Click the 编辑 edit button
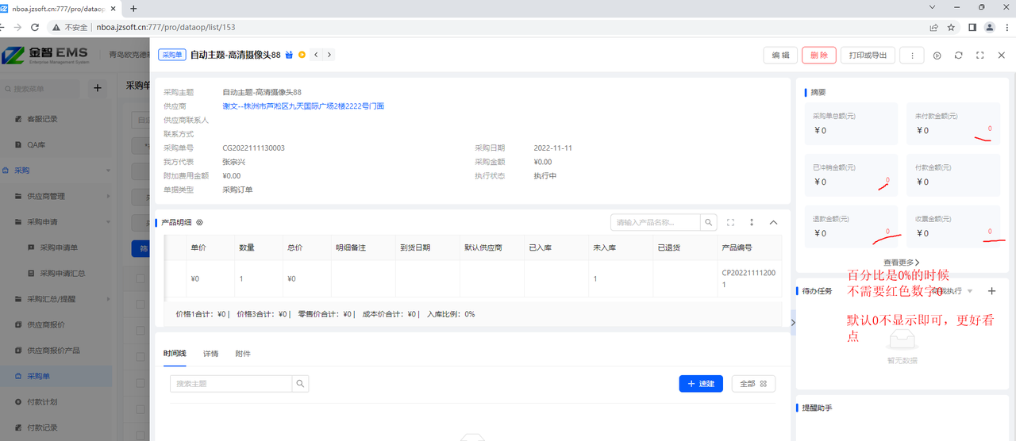1016x441 pixels. pos(780,56)
